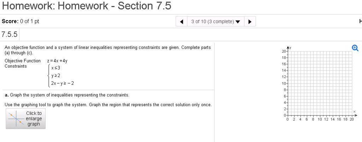Click the 'Homework - Section 7.5' title
Screen dimensions: 362x142
(87, 6)
